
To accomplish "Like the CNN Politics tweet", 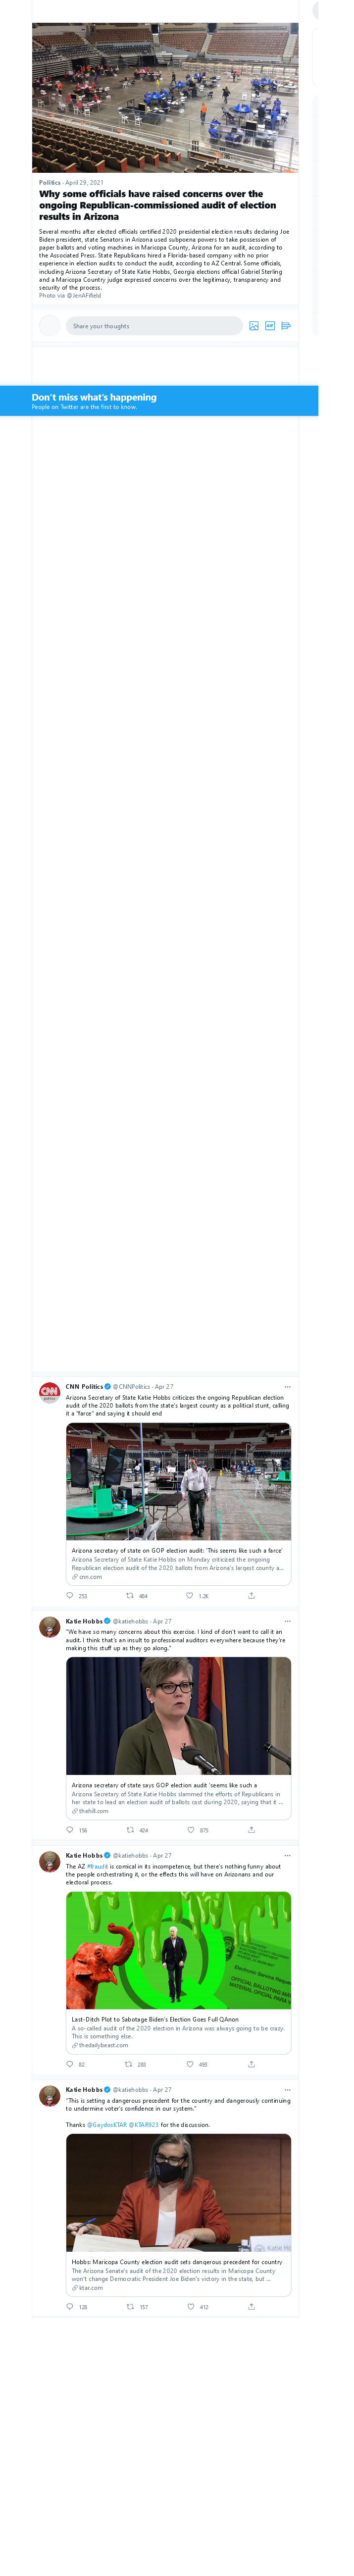I will [x=190, y=1595].
